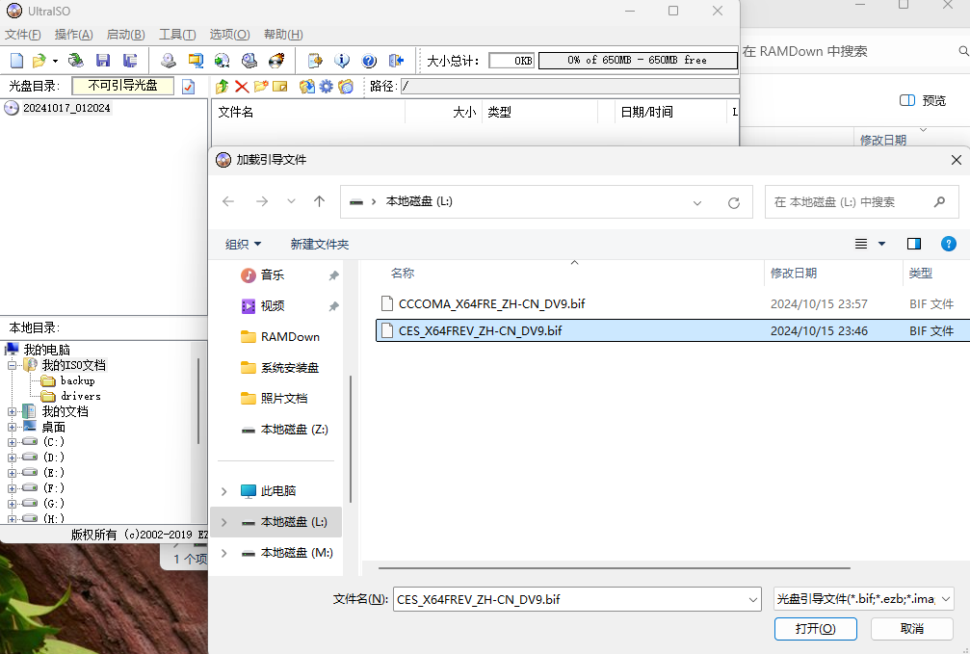This screenshot has width=970, height=654.
Task: Toggle the preview pane button in dialog
Action: 914,244
